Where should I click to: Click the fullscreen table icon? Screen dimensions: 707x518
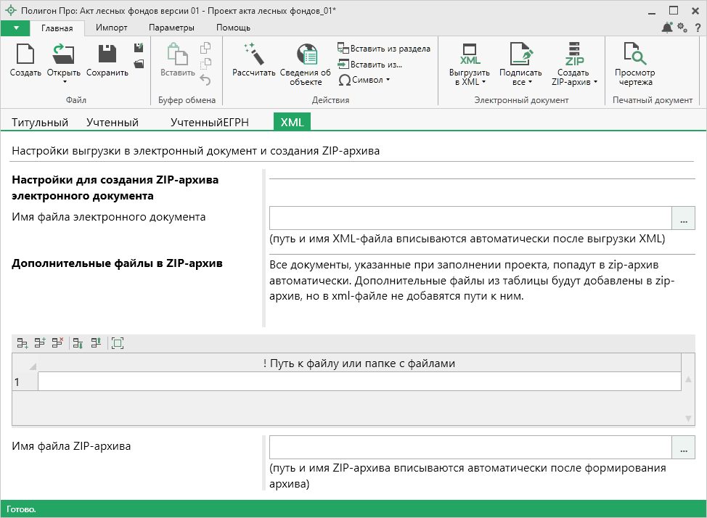118,343
